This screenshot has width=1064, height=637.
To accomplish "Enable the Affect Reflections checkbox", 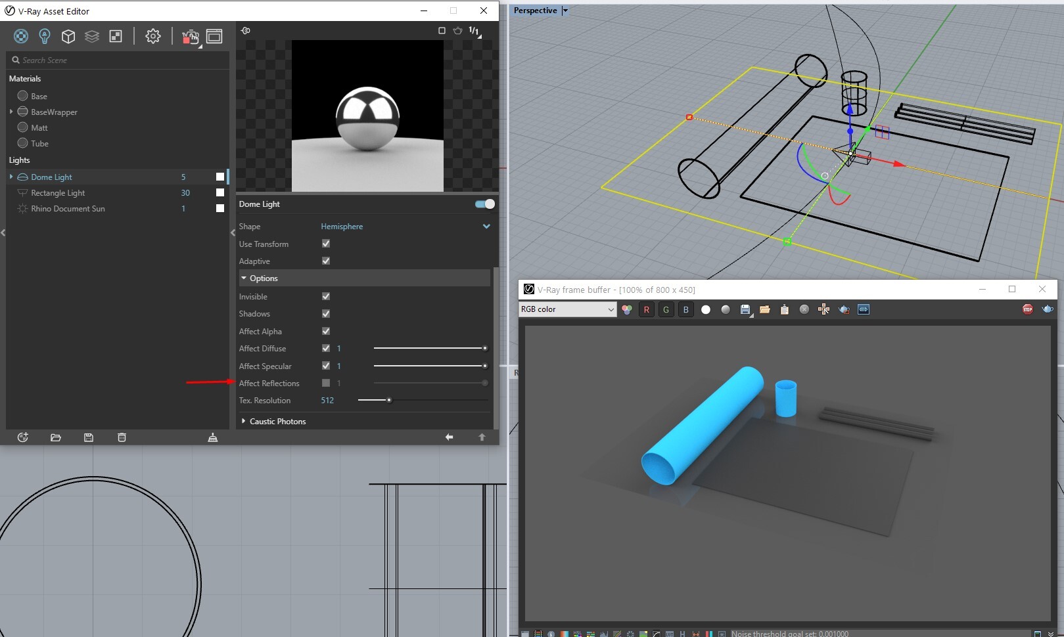I will 326,383.
